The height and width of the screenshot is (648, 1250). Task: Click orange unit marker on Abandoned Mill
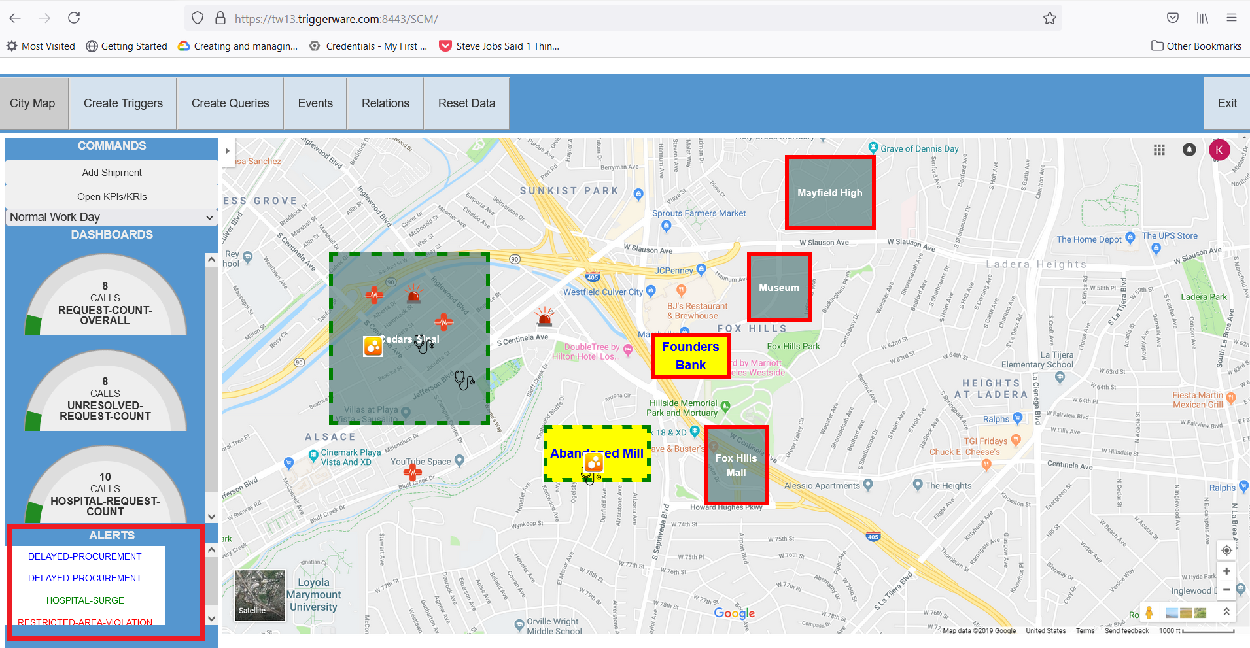pyautogui.click(x=594, y=463)
